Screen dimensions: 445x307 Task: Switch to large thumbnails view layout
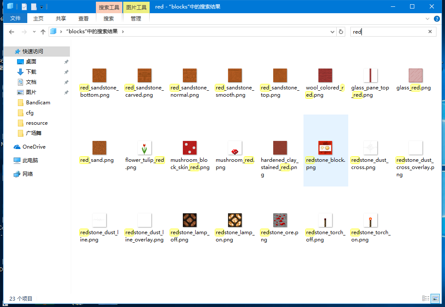tap(435, 298)
